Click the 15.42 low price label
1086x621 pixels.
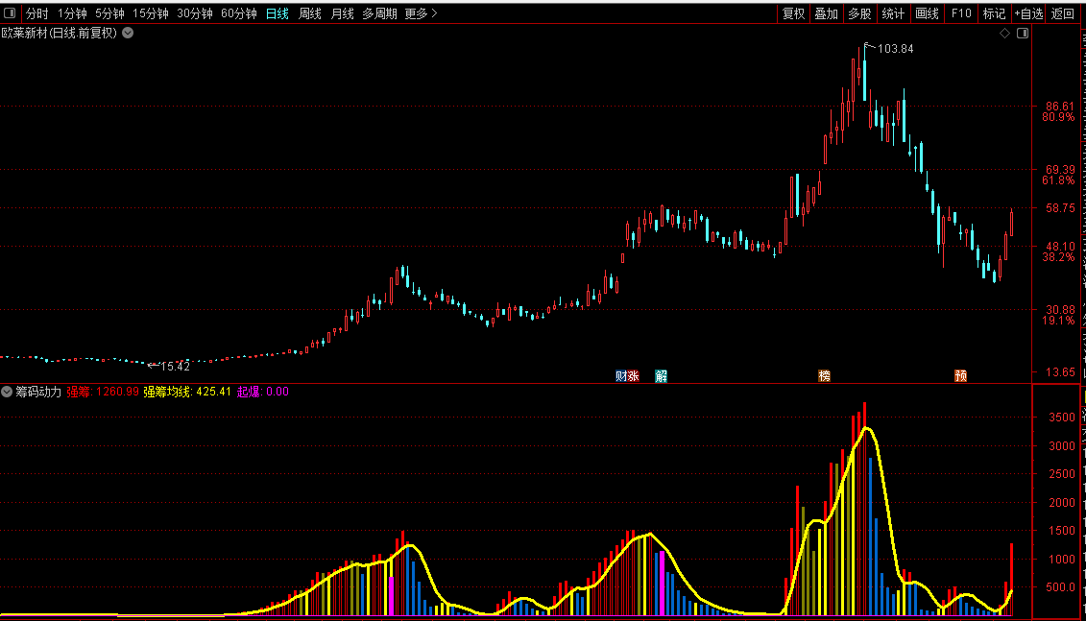[x=175, y=367]
